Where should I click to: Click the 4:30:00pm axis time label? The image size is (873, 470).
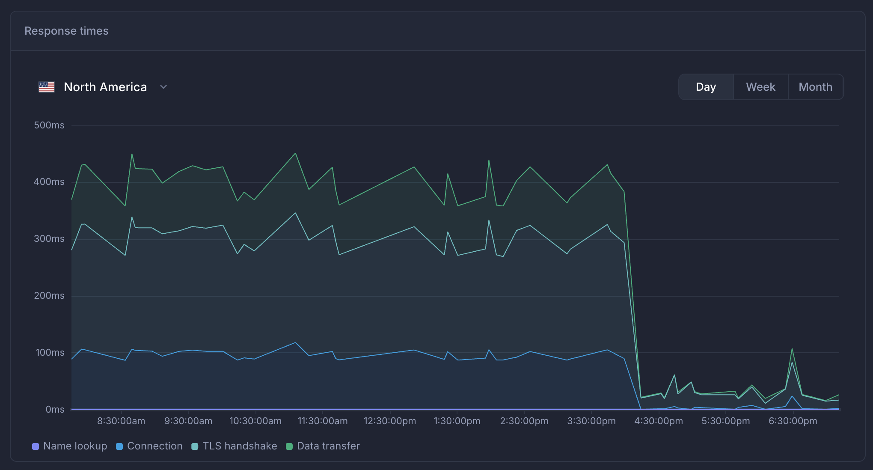click(658, 421)
